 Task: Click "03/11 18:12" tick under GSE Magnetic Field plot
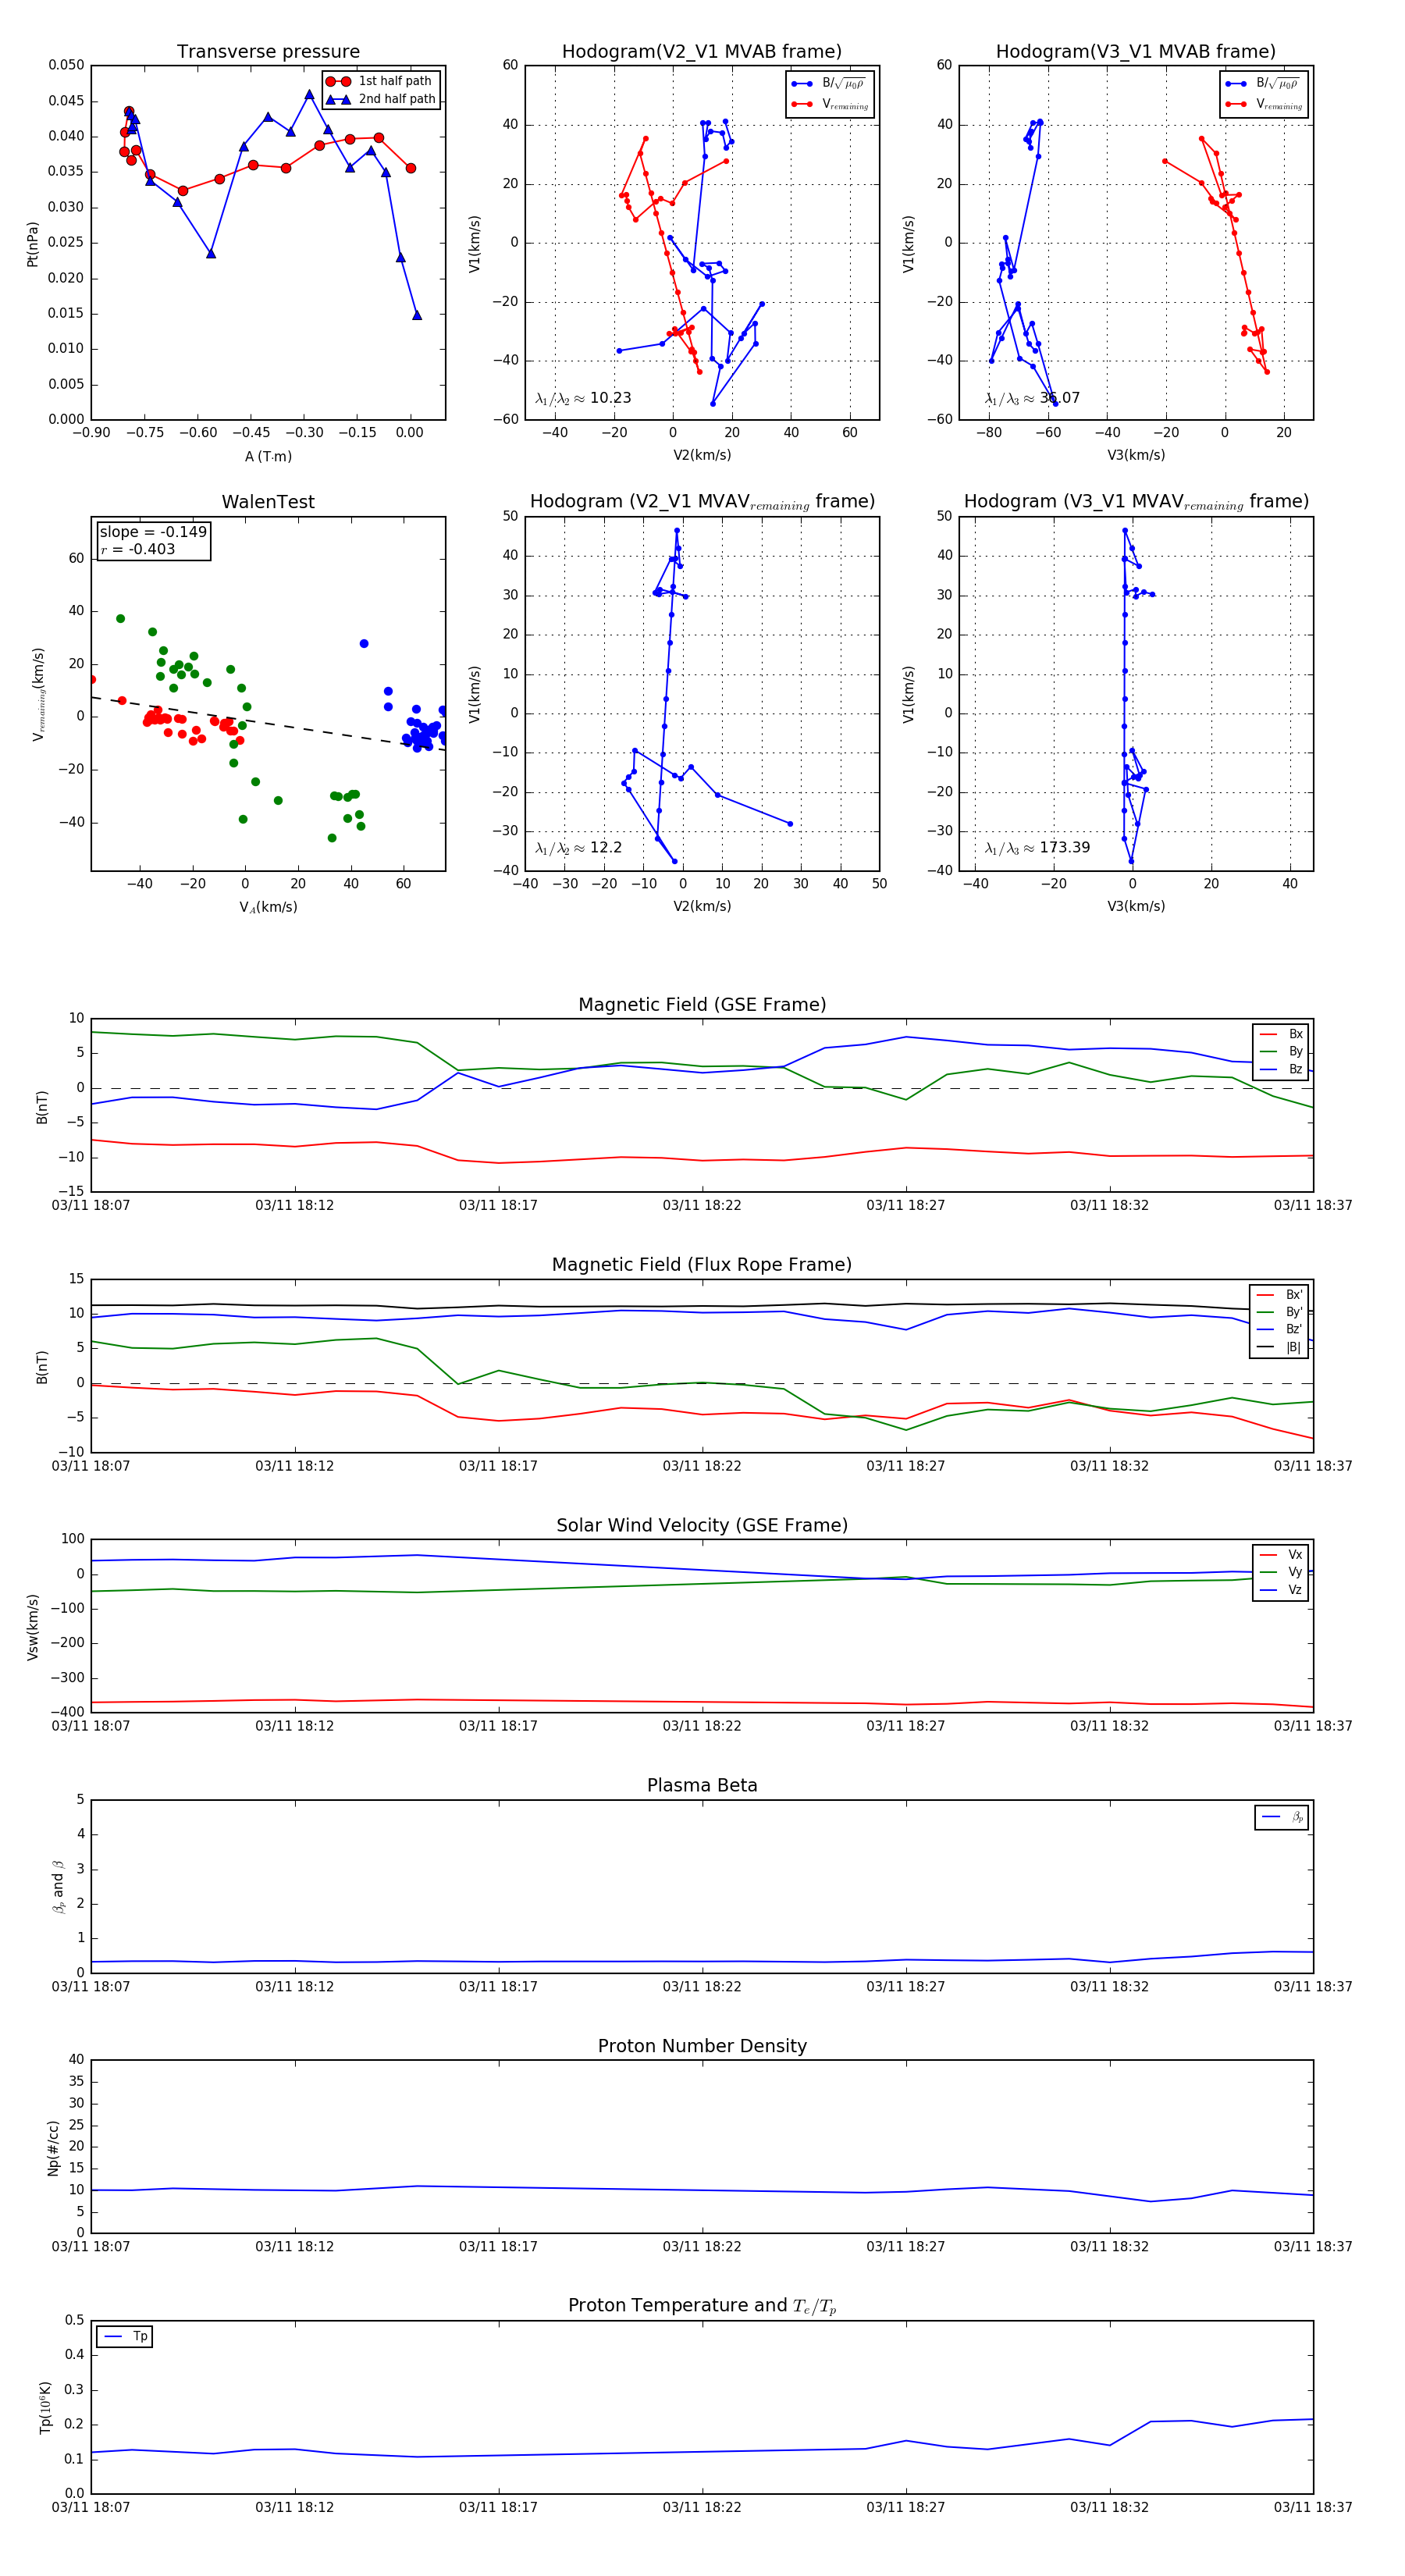click(294, 1206)
